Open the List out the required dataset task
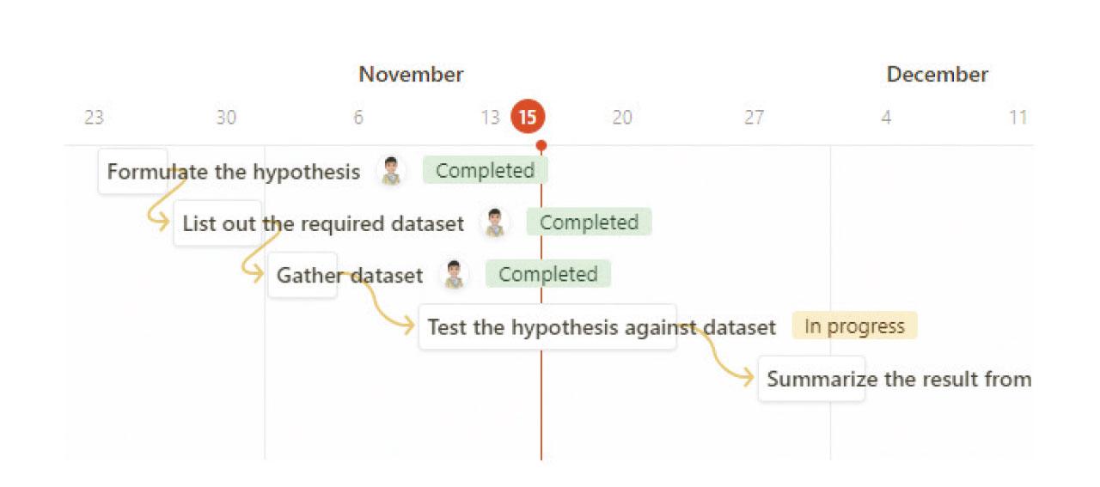Viewport: 1100px width, 487px height. click(x=217, y=224)
